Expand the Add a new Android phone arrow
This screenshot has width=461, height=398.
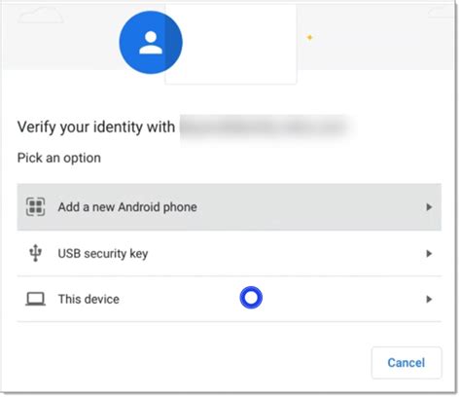coord(429,207)
